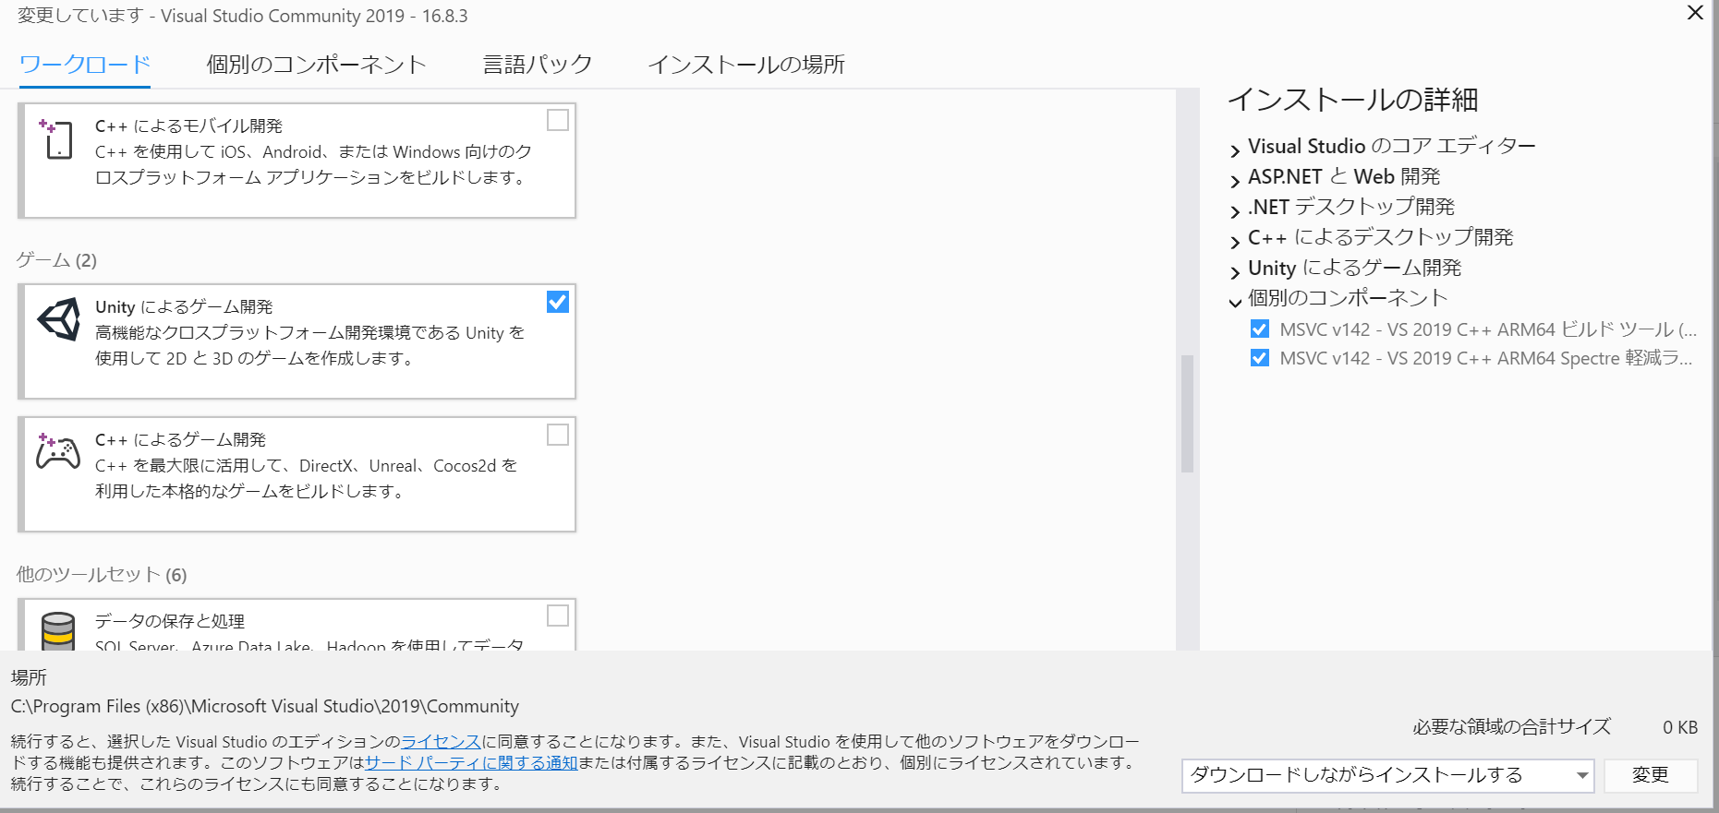The height and width of the screenshot is (813, 1719).
Task: Switch to the 個別のコンポーネント tab
Action: click(316, 65)
